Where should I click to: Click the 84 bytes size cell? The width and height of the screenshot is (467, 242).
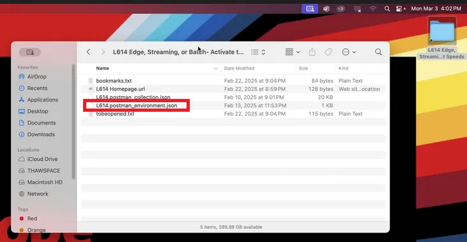click(322, 80)
